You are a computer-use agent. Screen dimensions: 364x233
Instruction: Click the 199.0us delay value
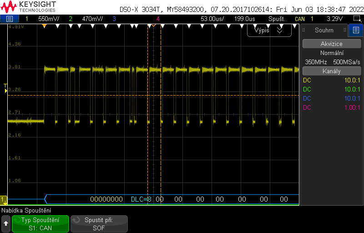(x=245, y=19)
